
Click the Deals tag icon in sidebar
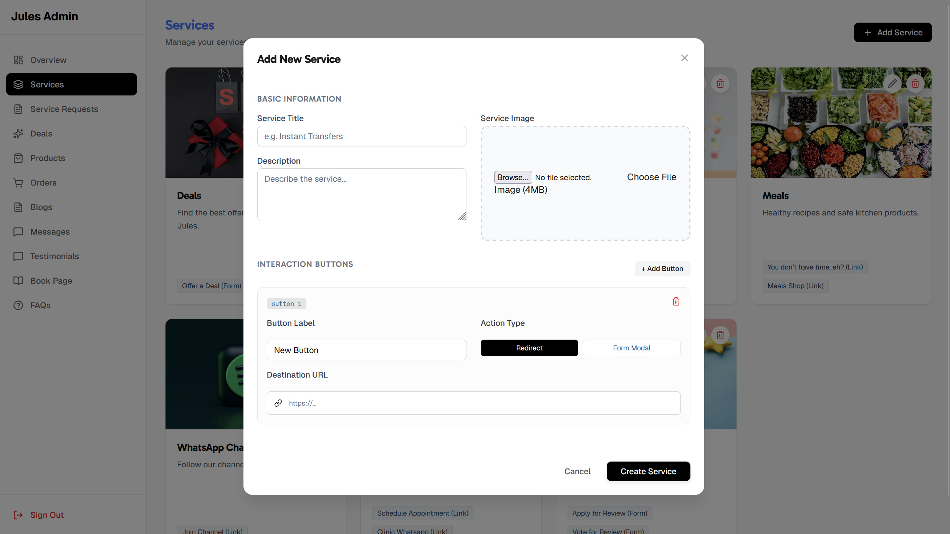click(x=18, y=133)
